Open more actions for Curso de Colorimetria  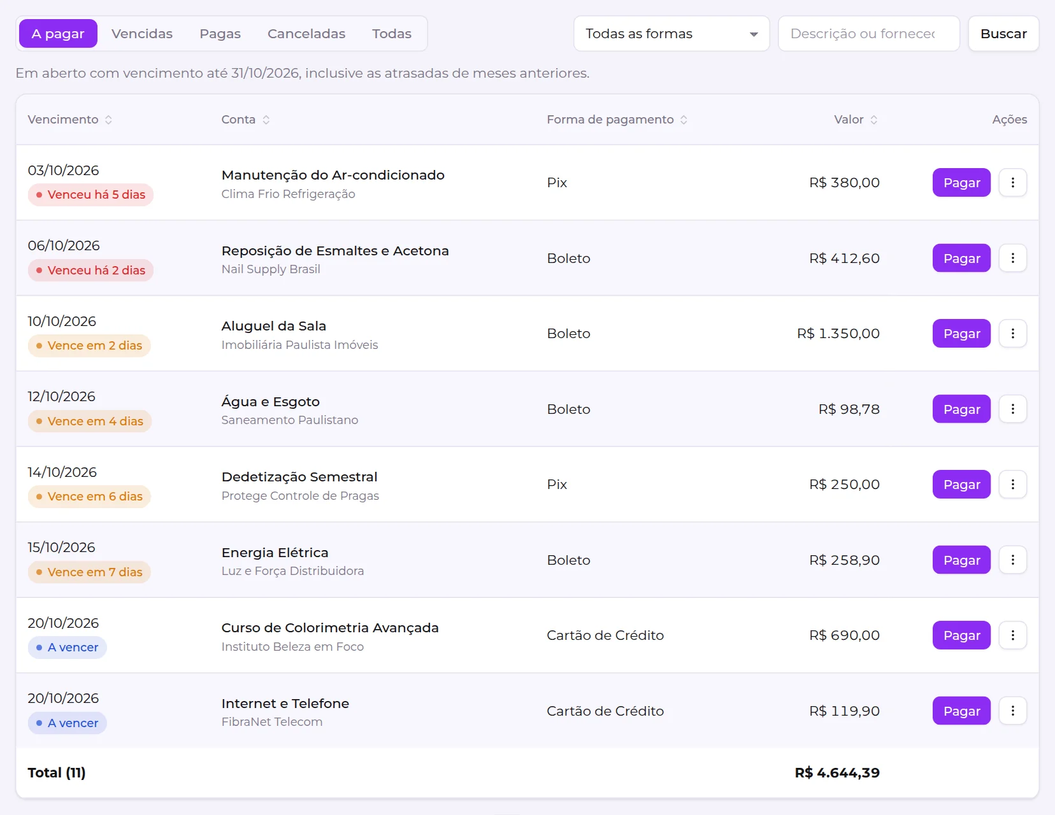1012,635
